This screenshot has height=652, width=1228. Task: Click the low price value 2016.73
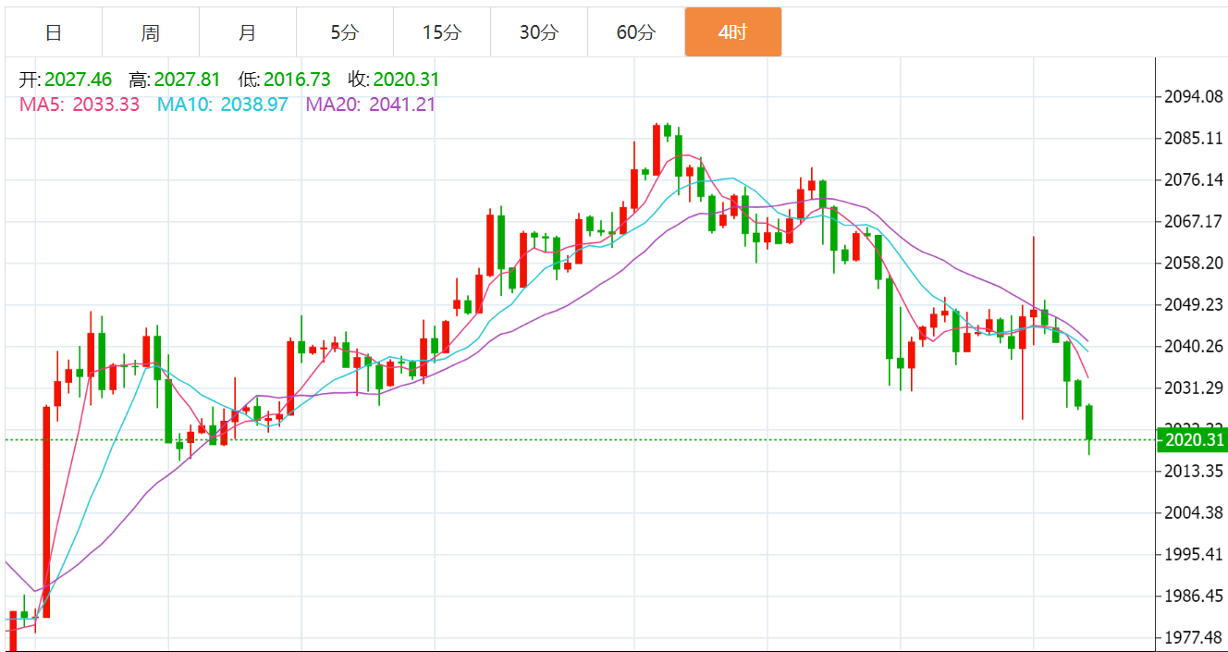(297, 80)
